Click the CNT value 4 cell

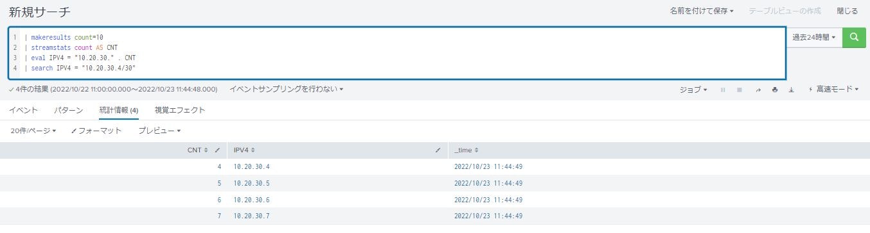coord(219,167)
